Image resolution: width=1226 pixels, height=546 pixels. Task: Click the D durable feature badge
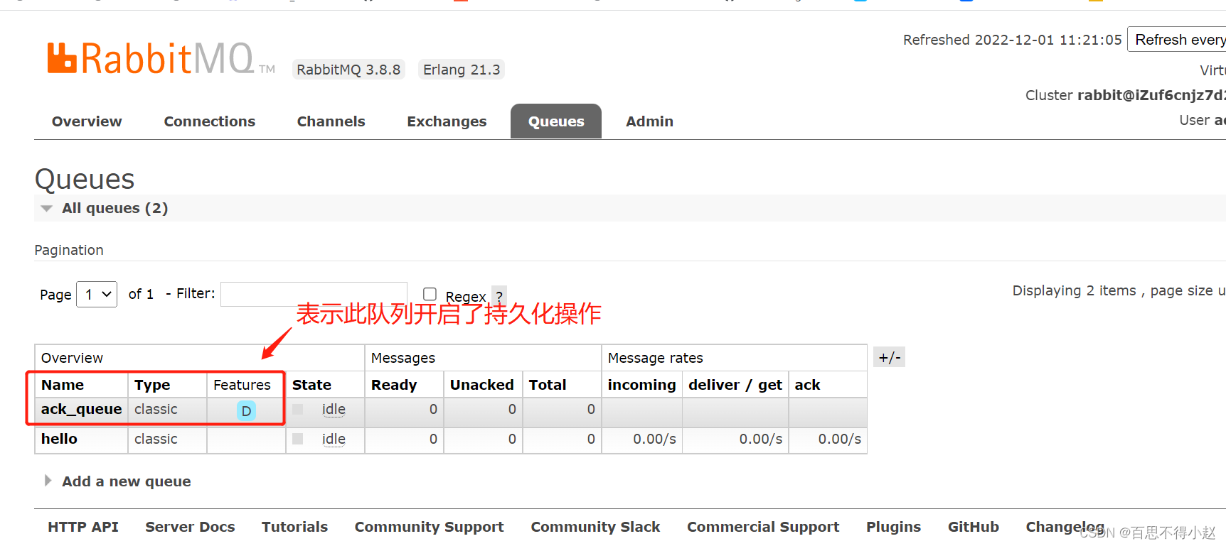pyautogui.click(x=246, y=410)
